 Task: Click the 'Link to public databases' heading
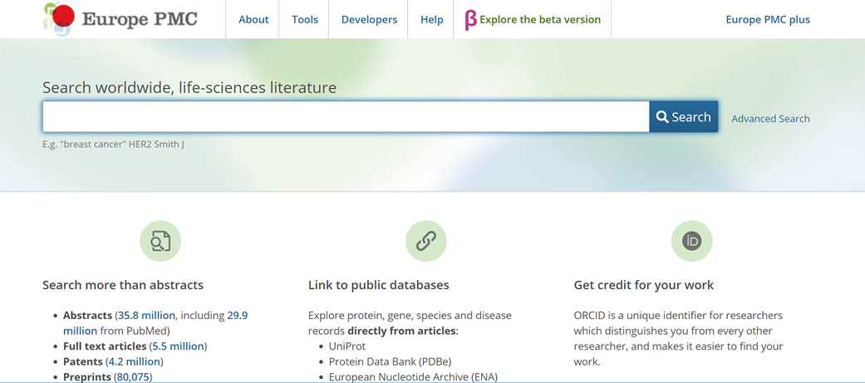(378, 285)
